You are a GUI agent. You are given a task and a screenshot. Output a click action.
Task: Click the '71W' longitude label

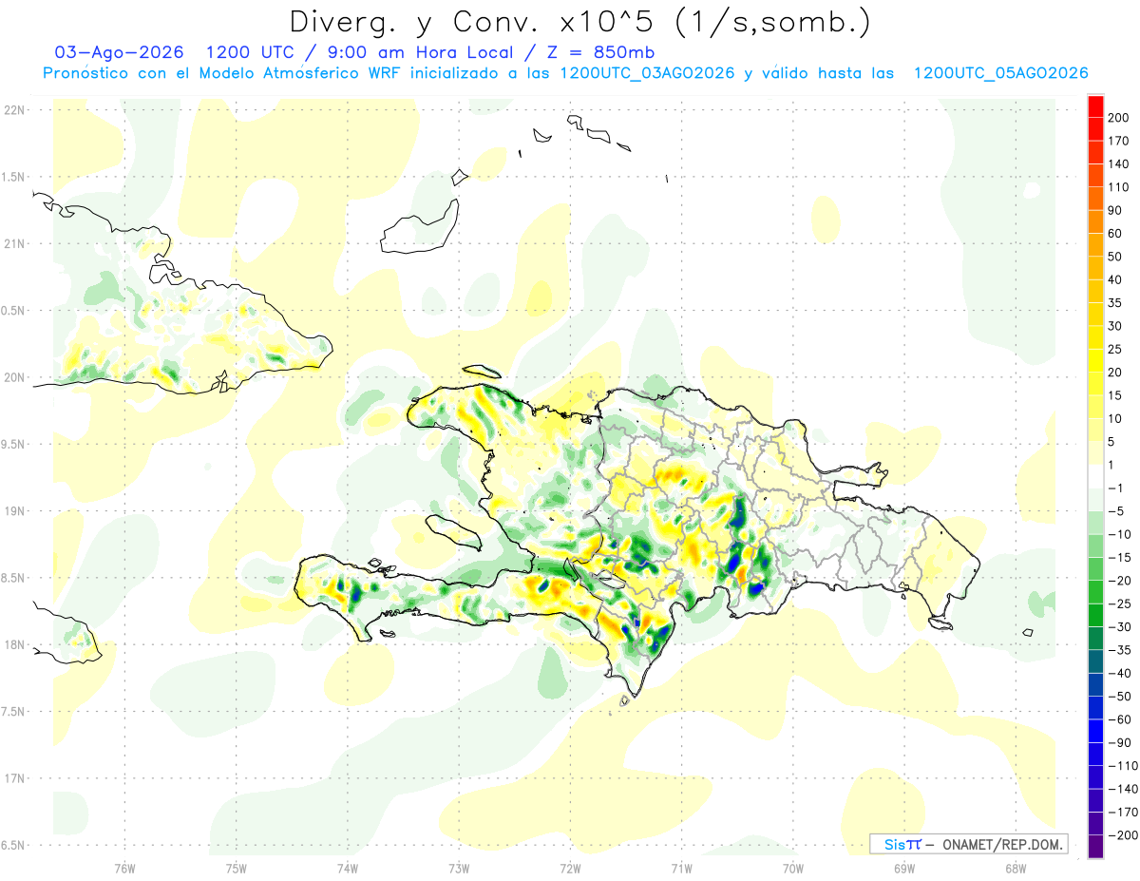pyautogui.click(x=681, y=868)
